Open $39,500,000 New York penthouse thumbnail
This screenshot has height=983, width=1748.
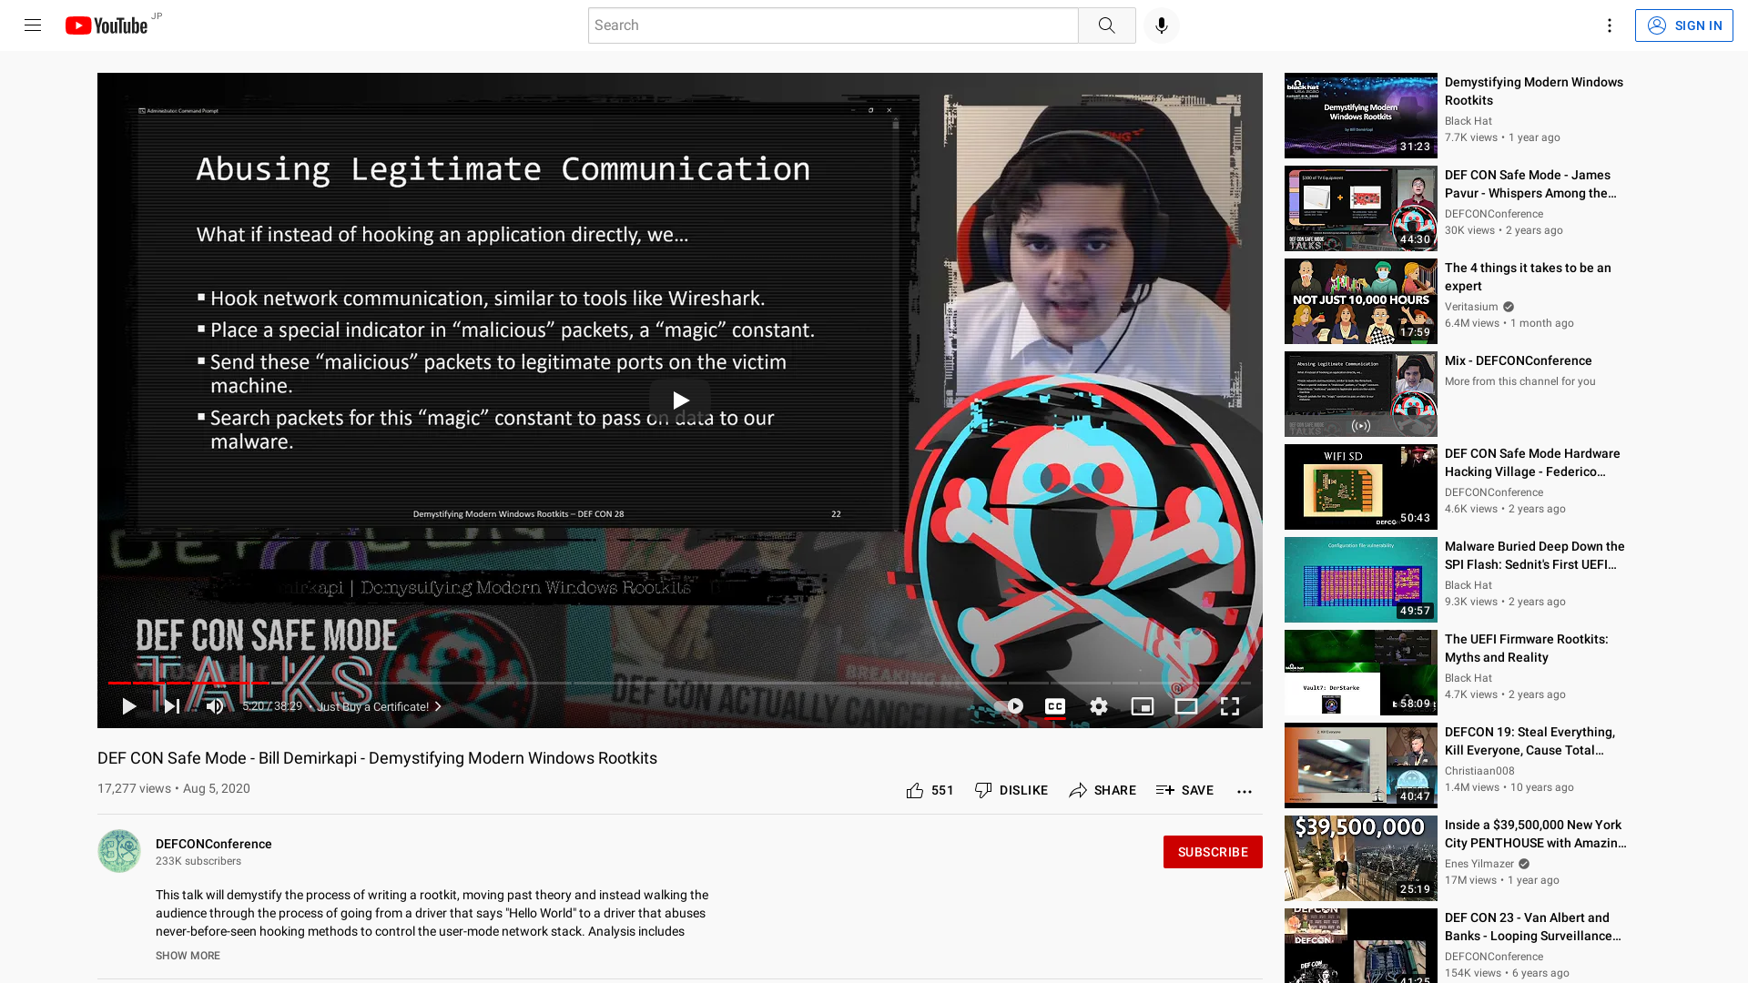point(1360,858)
